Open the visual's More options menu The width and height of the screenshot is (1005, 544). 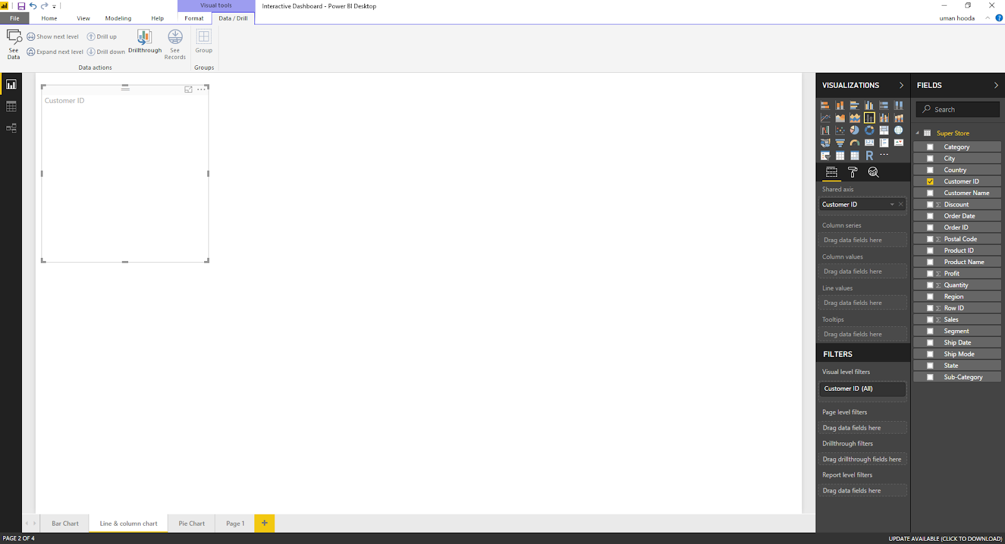point(201,90)
